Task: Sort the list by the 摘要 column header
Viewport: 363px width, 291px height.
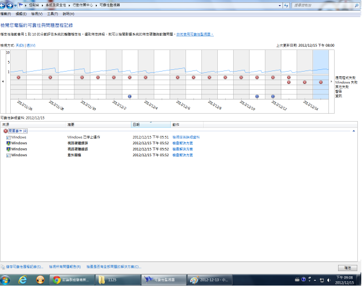Action: (99, 125)
